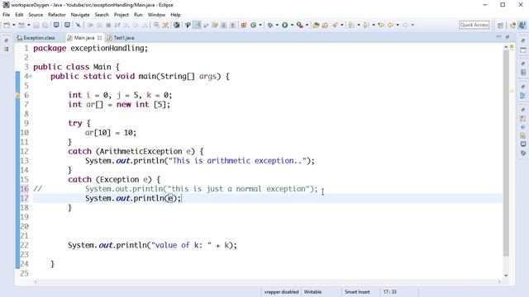
Task: Close the Main.java editor tab
Action: tap(99, 38)
